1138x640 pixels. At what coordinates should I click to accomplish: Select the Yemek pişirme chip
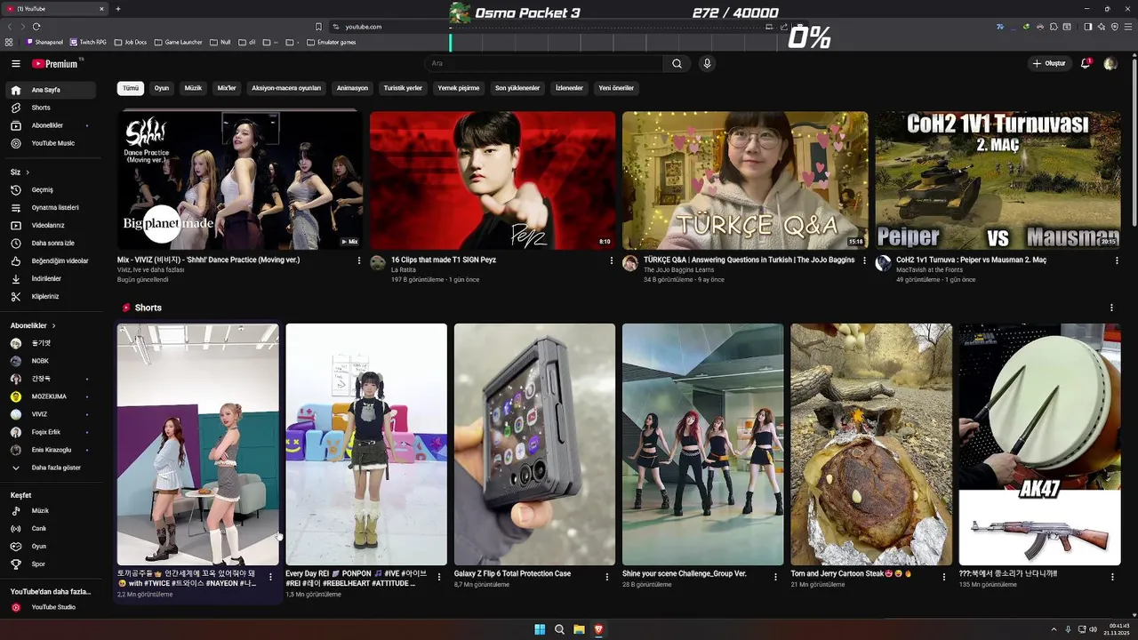(459, 88)
